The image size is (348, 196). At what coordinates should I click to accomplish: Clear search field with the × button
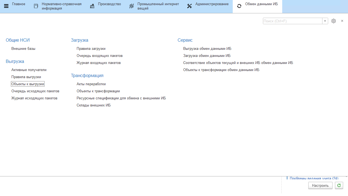[325, 21]
